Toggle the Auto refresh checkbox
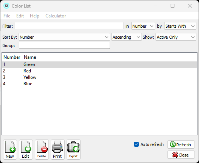The height and width of the screenshot is (163, 199). [136, 144]
